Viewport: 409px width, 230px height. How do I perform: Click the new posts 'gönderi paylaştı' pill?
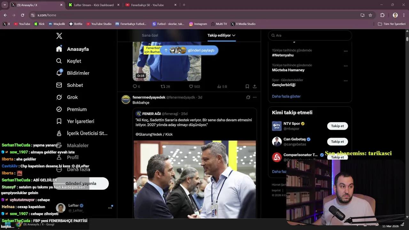[x=189, y=50]
